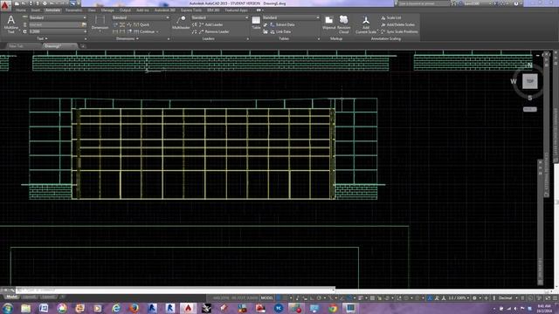Select the Annotate ribbon tab
The image size is (559, 314).
52,10
